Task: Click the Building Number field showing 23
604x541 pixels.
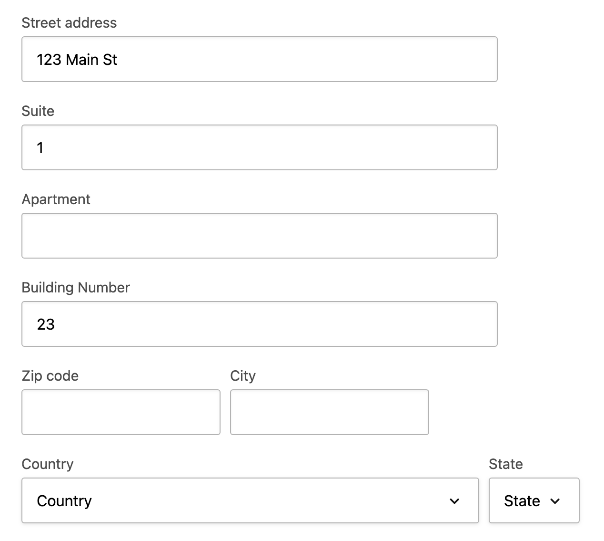Action: tap(259, 324)
